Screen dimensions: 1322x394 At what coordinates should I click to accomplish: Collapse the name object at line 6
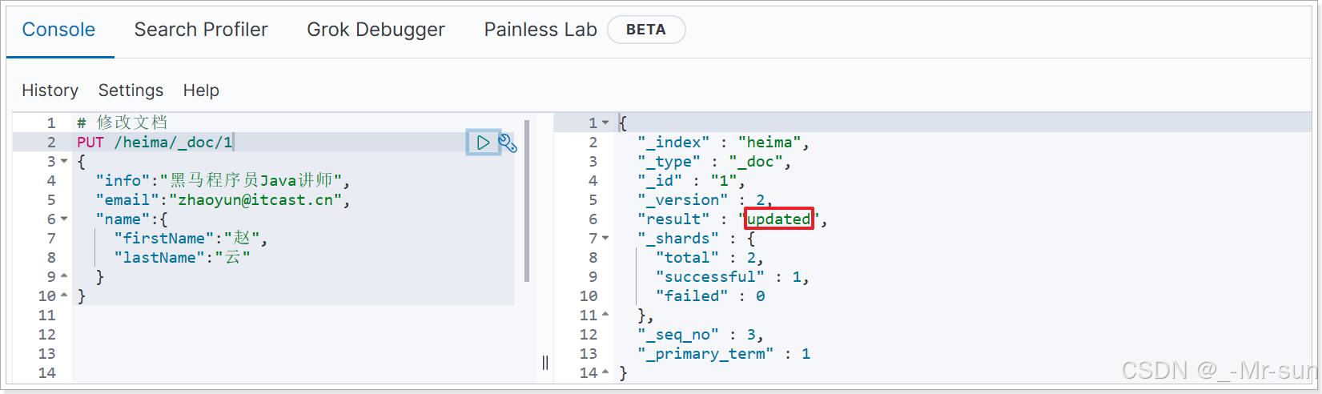(64, 219)
